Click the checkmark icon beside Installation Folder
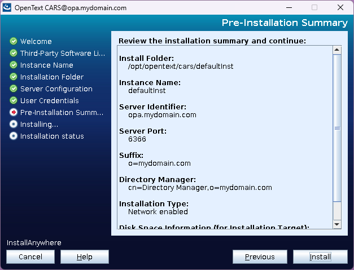Image resolution: width=354 pixels, height=270 pixels. point(14,77)
